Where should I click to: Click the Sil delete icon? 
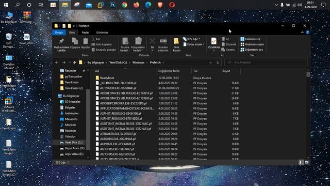click(x=152, y=44)
